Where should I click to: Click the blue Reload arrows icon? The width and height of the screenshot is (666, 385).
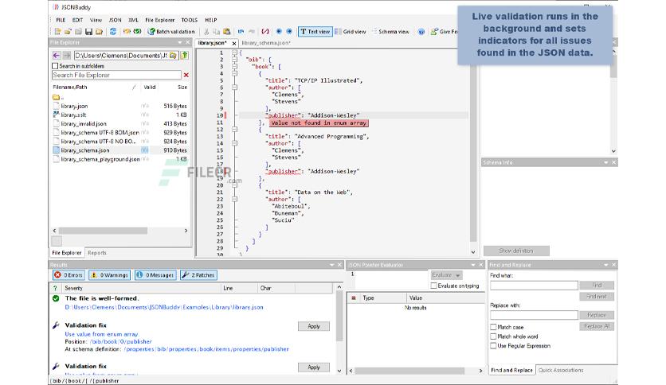113,31
